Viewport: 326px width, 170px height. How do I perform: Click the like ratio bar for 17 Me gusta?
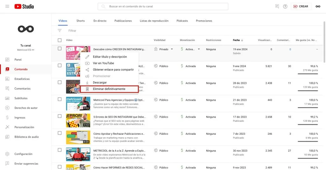(x=308, y=107)
